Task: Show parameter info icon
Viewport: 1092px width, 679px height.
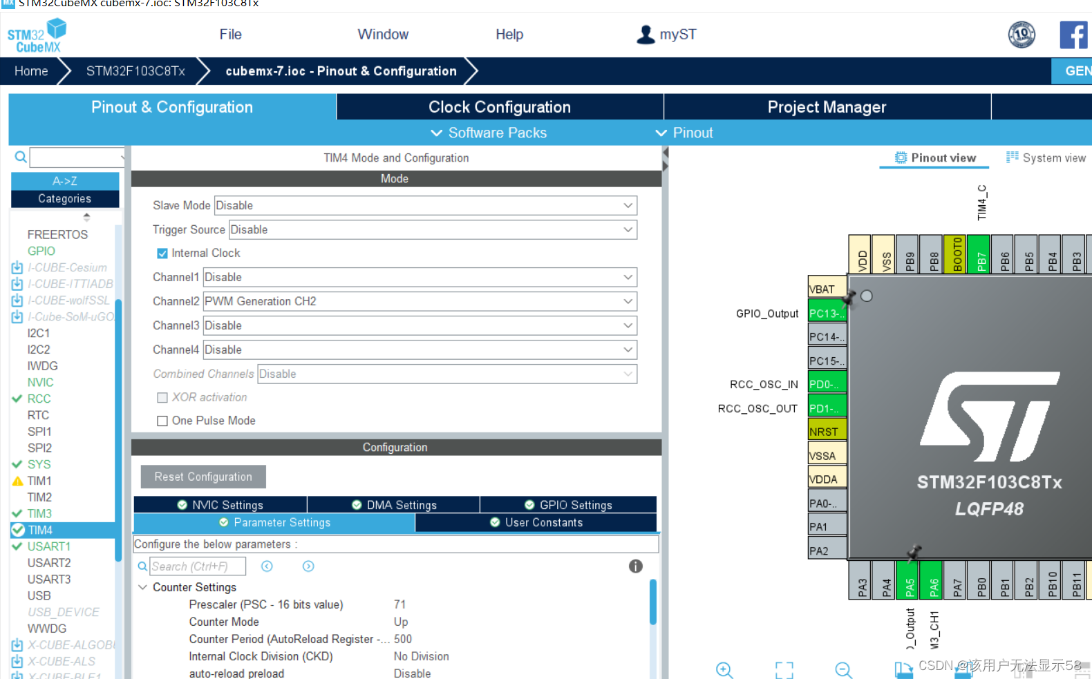Action: pyautogui.click(x=636, y=566)
